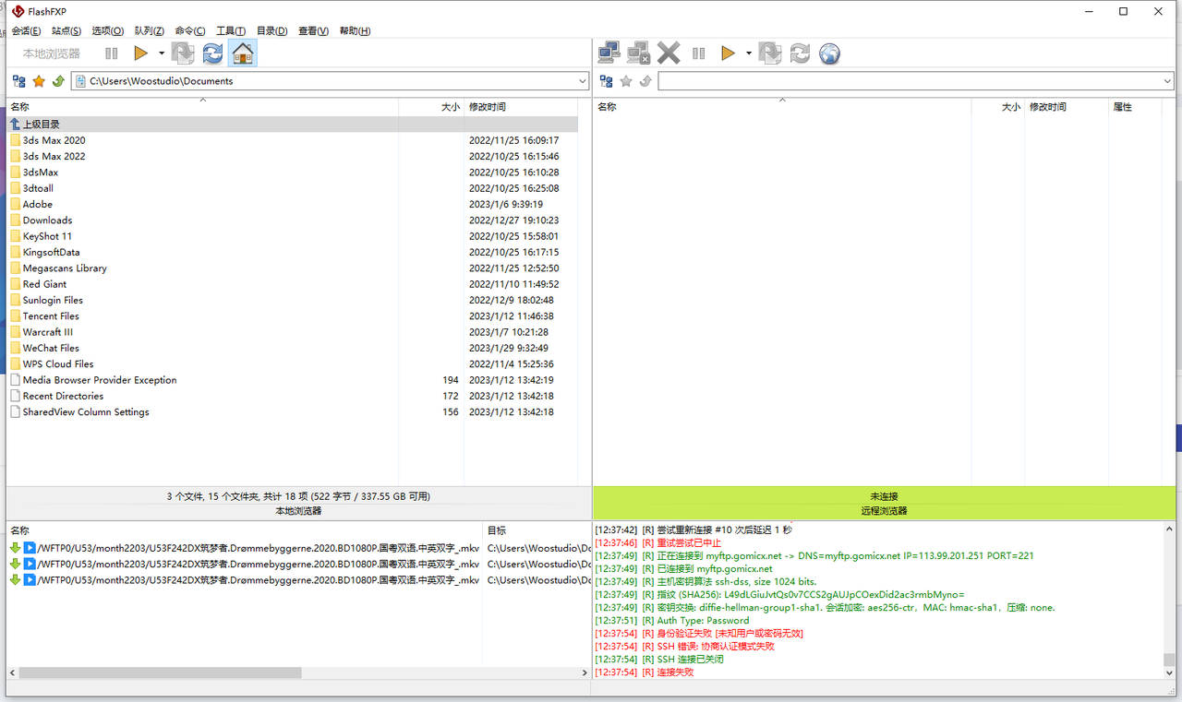The height and width of the screenshot is (702, 1182).
Task: Open the 帮助(H) menu
Action: coord(355,30)
